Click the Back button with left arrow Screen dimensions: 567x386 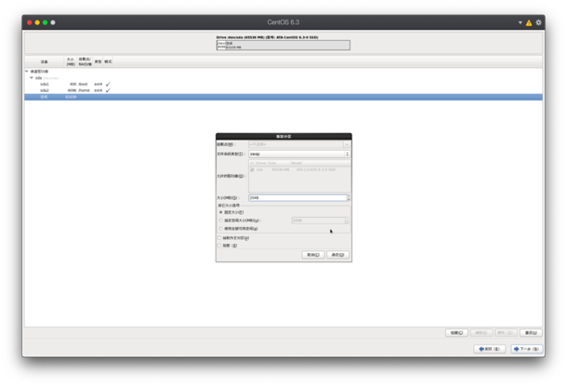(x=490, y=349)
